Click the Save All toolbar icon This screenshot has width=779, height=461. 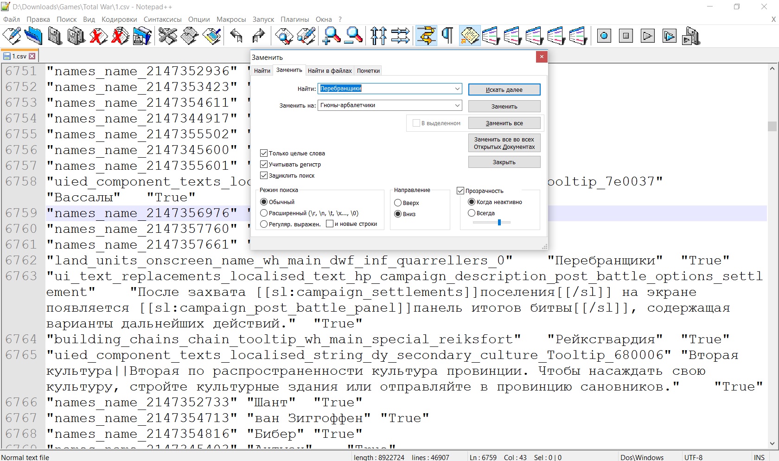click(76, 36)
